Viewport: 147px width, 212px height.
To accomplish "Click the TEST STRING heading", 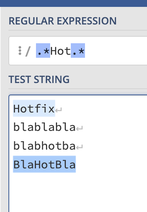I will (39, 79).
